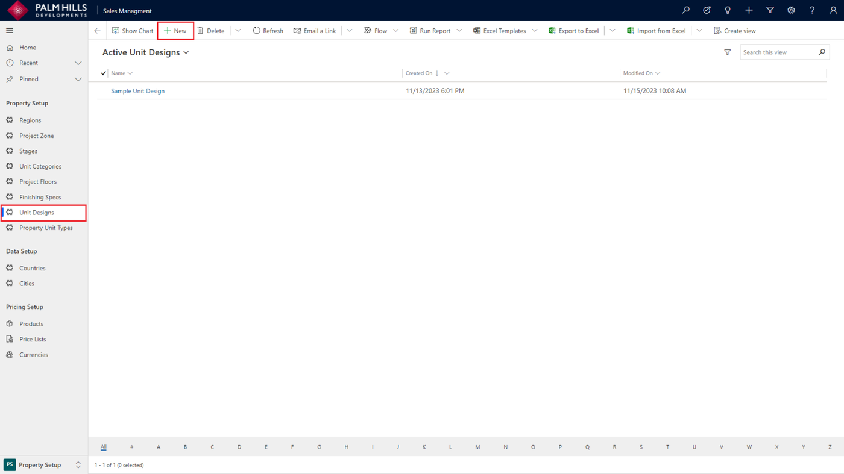Open Advanced Find funnel icon in header
This screenshot has width=844, height=474.
pyautogui.click(x=770, y=10)
